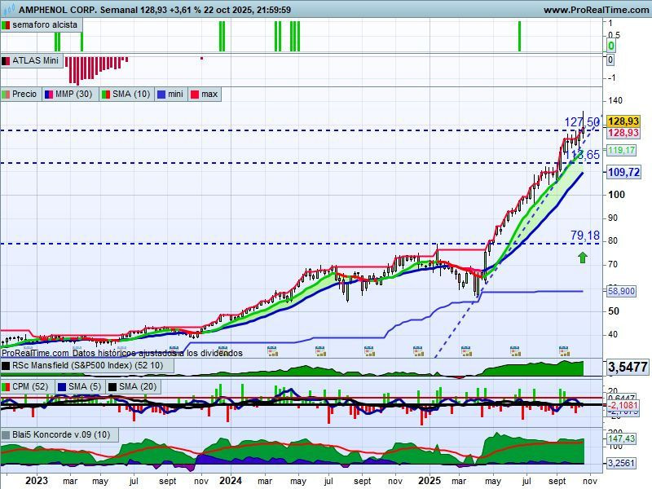Click the 3,5477 RSc Mansfield value
Screen dimensions: 652x489
(x=628, y=367)
